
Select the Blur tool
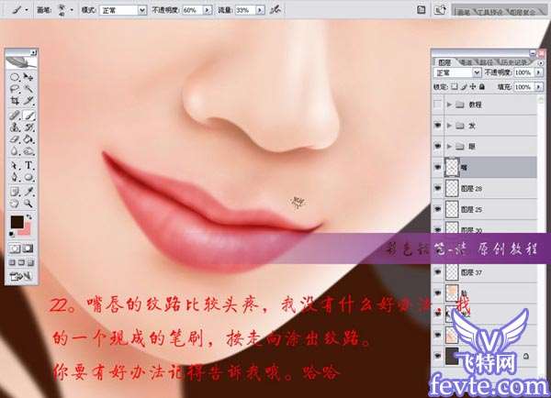pyautogui.click(x=15, y=151)
